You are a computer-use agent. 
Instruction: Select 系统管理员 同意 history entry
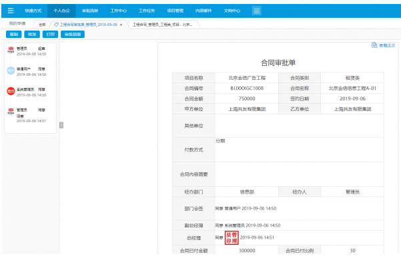point(31,92)
